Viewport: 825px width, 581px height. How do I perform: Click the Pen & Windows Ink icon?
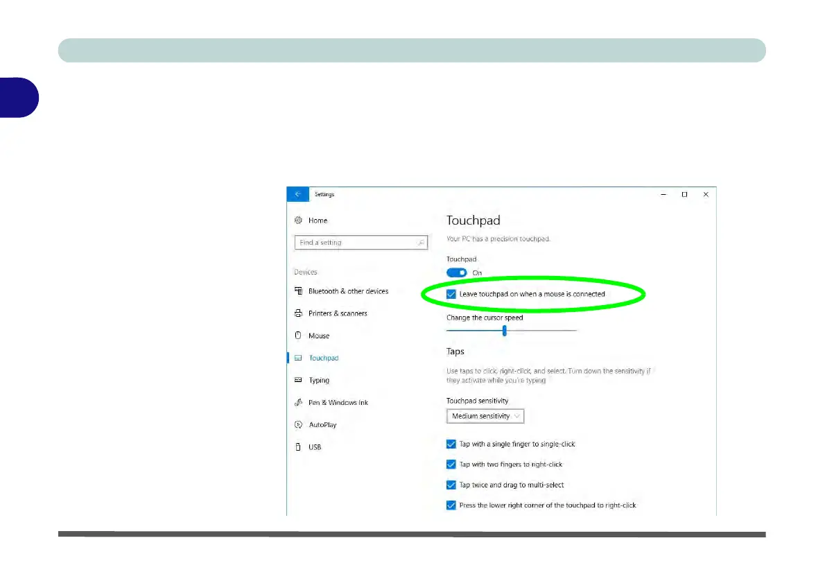[x=298, y=402]
